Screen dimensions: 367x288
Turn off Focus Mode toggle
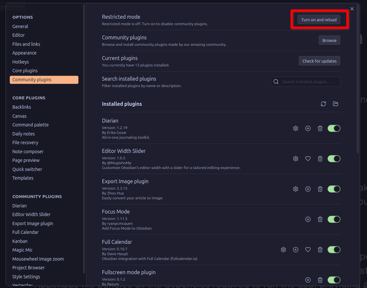[334, 220]
